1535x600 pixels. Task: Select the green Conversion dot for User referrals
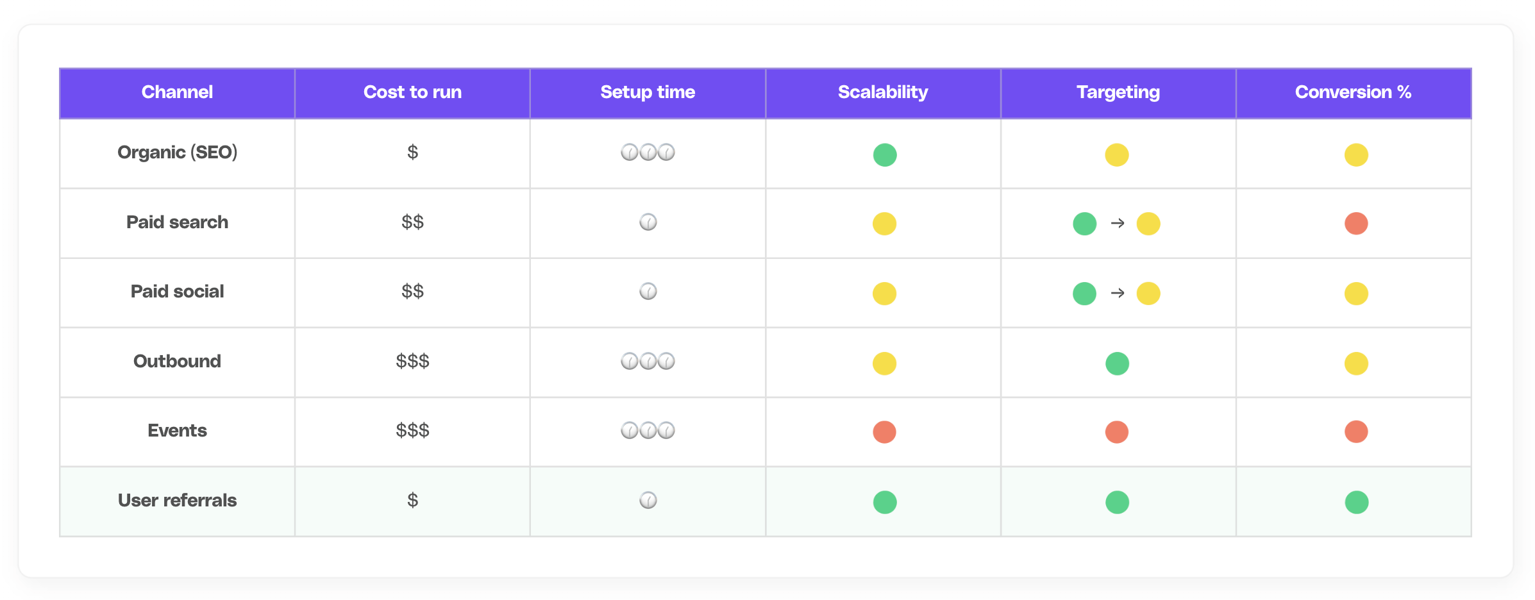coord(1357,502)
